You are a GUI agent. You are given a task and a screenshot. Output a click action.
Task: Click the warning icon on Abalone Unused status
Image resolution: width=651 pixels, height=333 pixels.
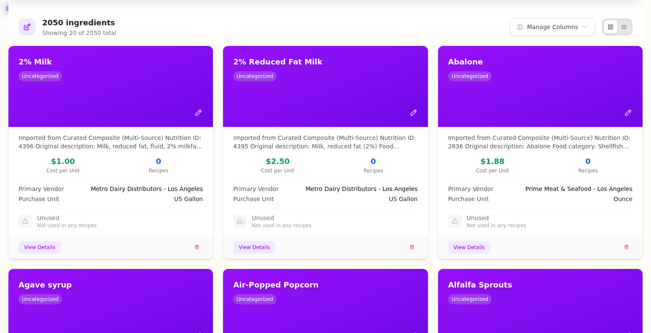coord(455,221)
